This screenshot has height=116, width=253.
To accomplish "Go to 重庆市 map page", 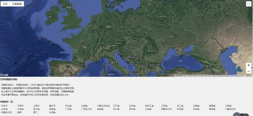I will (52, 106).
